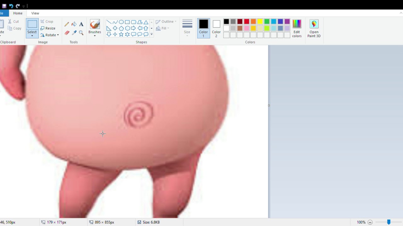
Task: Launch Open Paint 3D
Action: [314, 28]
